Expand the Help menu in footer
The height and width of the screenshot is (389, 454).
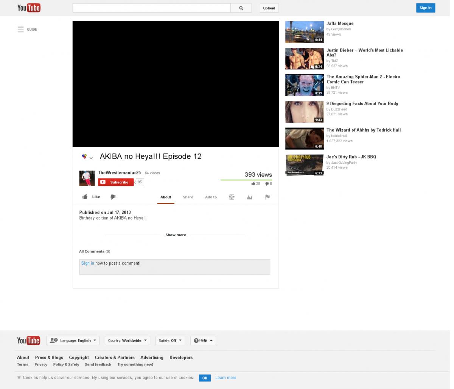[x=203, y=340]
